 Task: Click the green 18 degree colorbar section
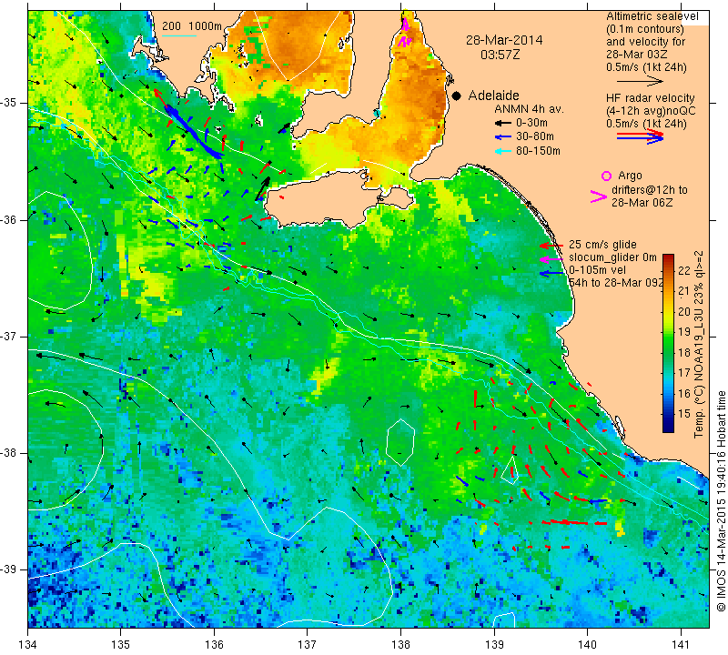[x=668, y=352]
